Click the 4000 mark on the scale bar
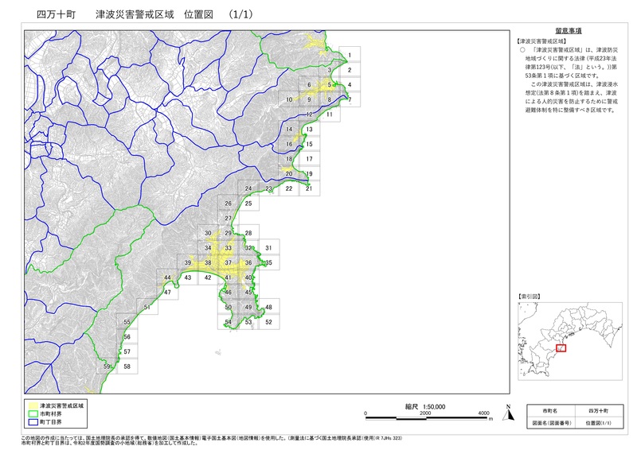This screenshot has width=637, height=450. [484, 414]
